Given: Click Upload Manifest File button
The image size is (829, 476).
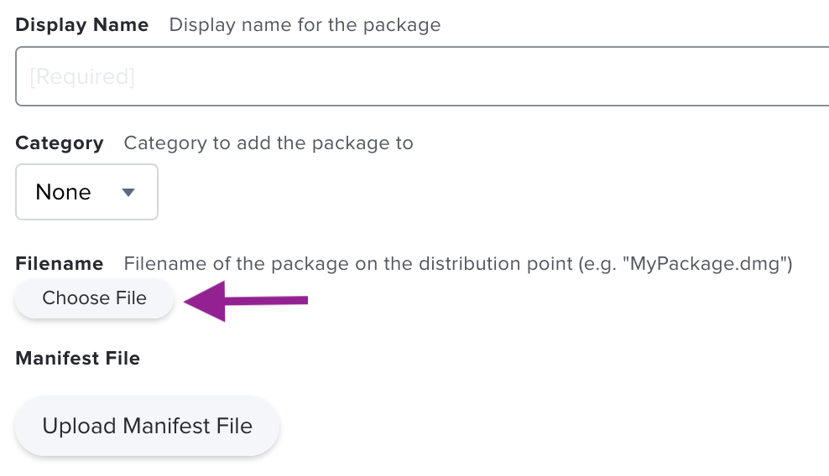Looking at the screenshot, I should (x=147, y=426).
